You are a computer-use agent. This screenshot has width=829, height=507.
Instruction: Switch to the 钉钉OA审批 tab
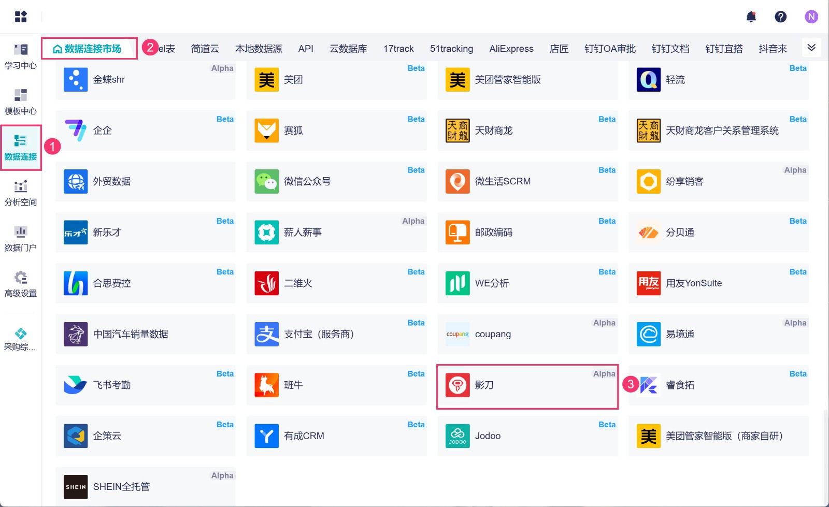tap(610, 49)
